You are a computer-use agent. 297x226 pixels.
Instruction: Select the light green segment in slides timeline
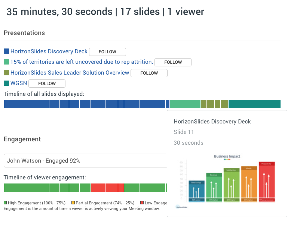(185, 104)
